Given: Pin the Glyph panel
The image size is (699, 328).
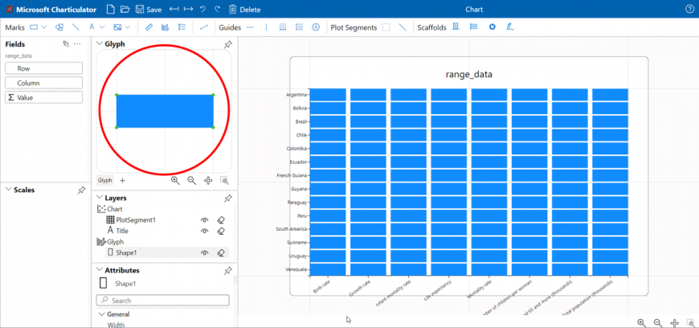Looking at the screenshot, I should tap(228, 44).
